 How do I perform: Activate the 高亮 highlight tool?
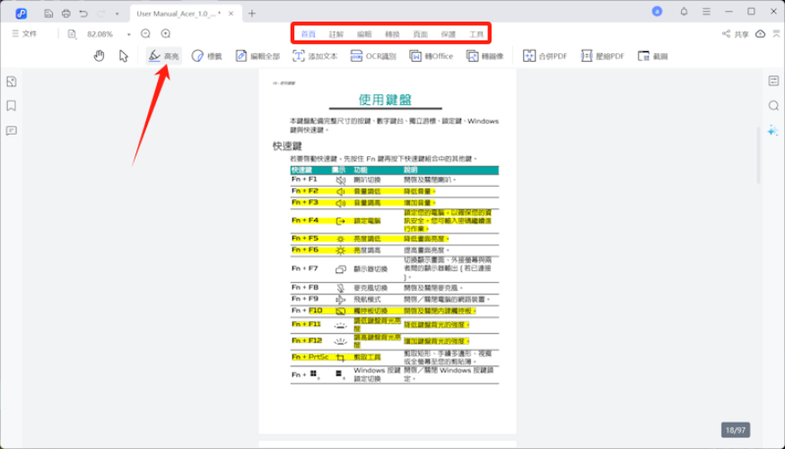[163, 56]
